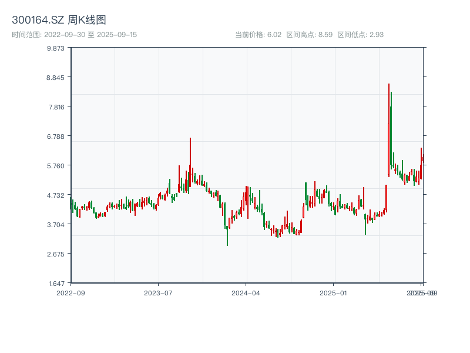Click y-axis label 4.732

click(55, 195)
